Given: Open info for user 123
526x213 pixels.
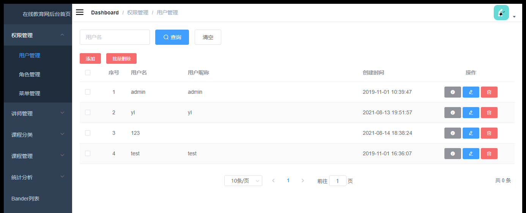Looking at the screenshot, I should click(x=453, y=133).
